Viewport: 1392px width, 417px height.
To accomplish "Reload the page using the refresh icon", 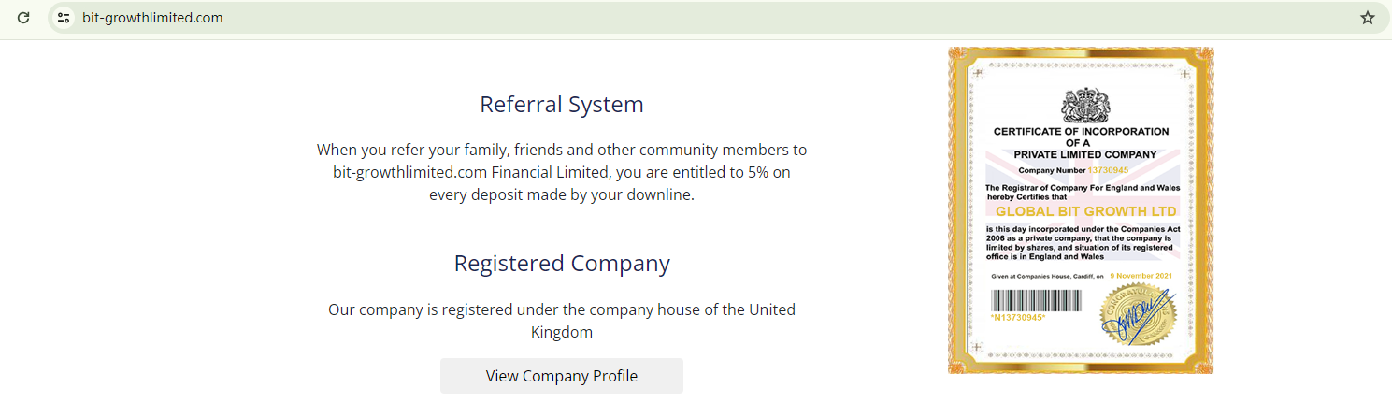I will (23, 18).
